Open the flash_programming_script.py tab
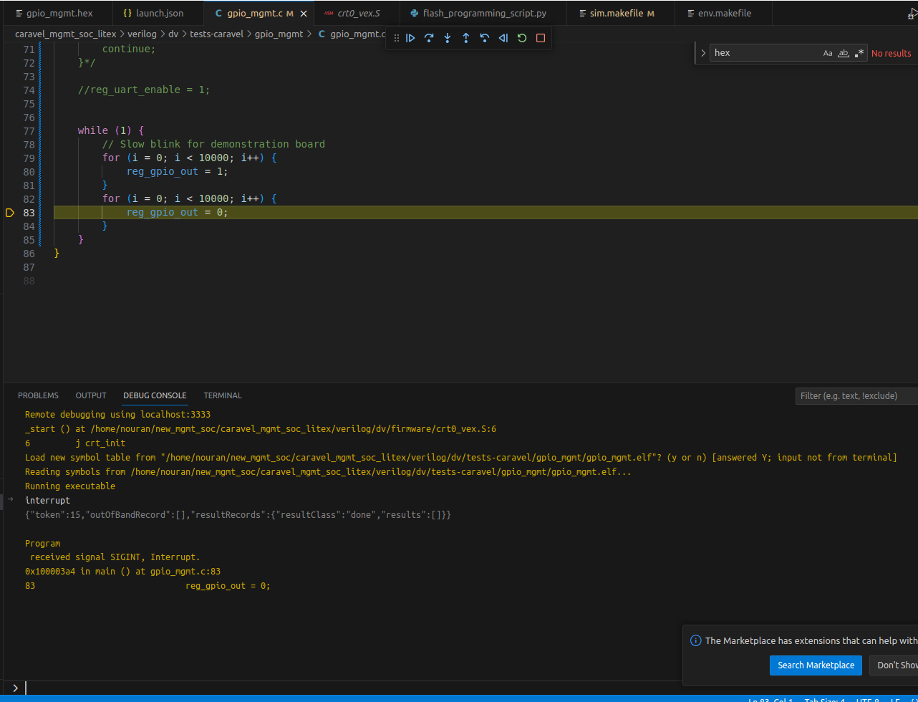The width and height of the screenshot is (918, 702). (x=483, y=14)
